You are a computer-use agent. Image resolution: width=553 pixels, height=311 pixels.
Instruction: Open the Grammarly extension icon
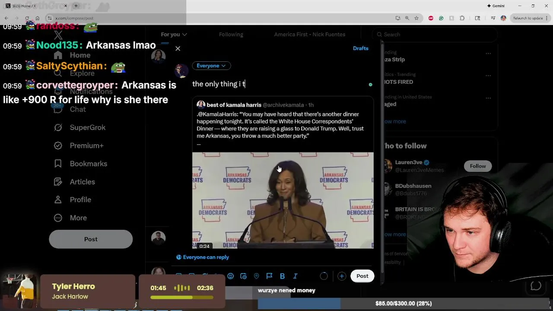[441, 18]
